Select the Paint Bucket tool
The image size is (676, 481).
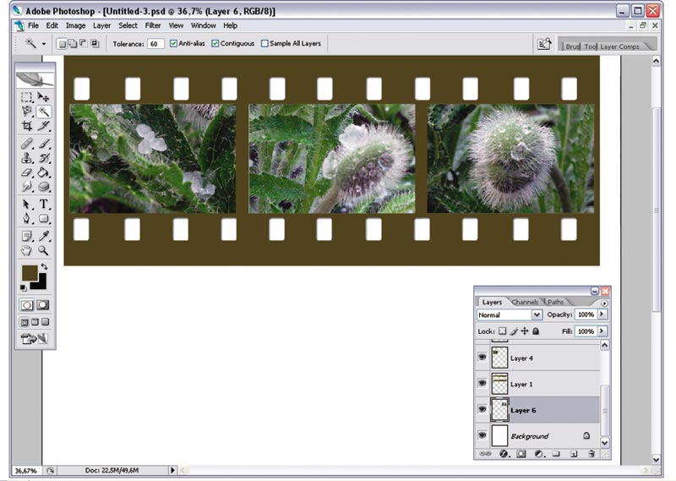[43, 172]
